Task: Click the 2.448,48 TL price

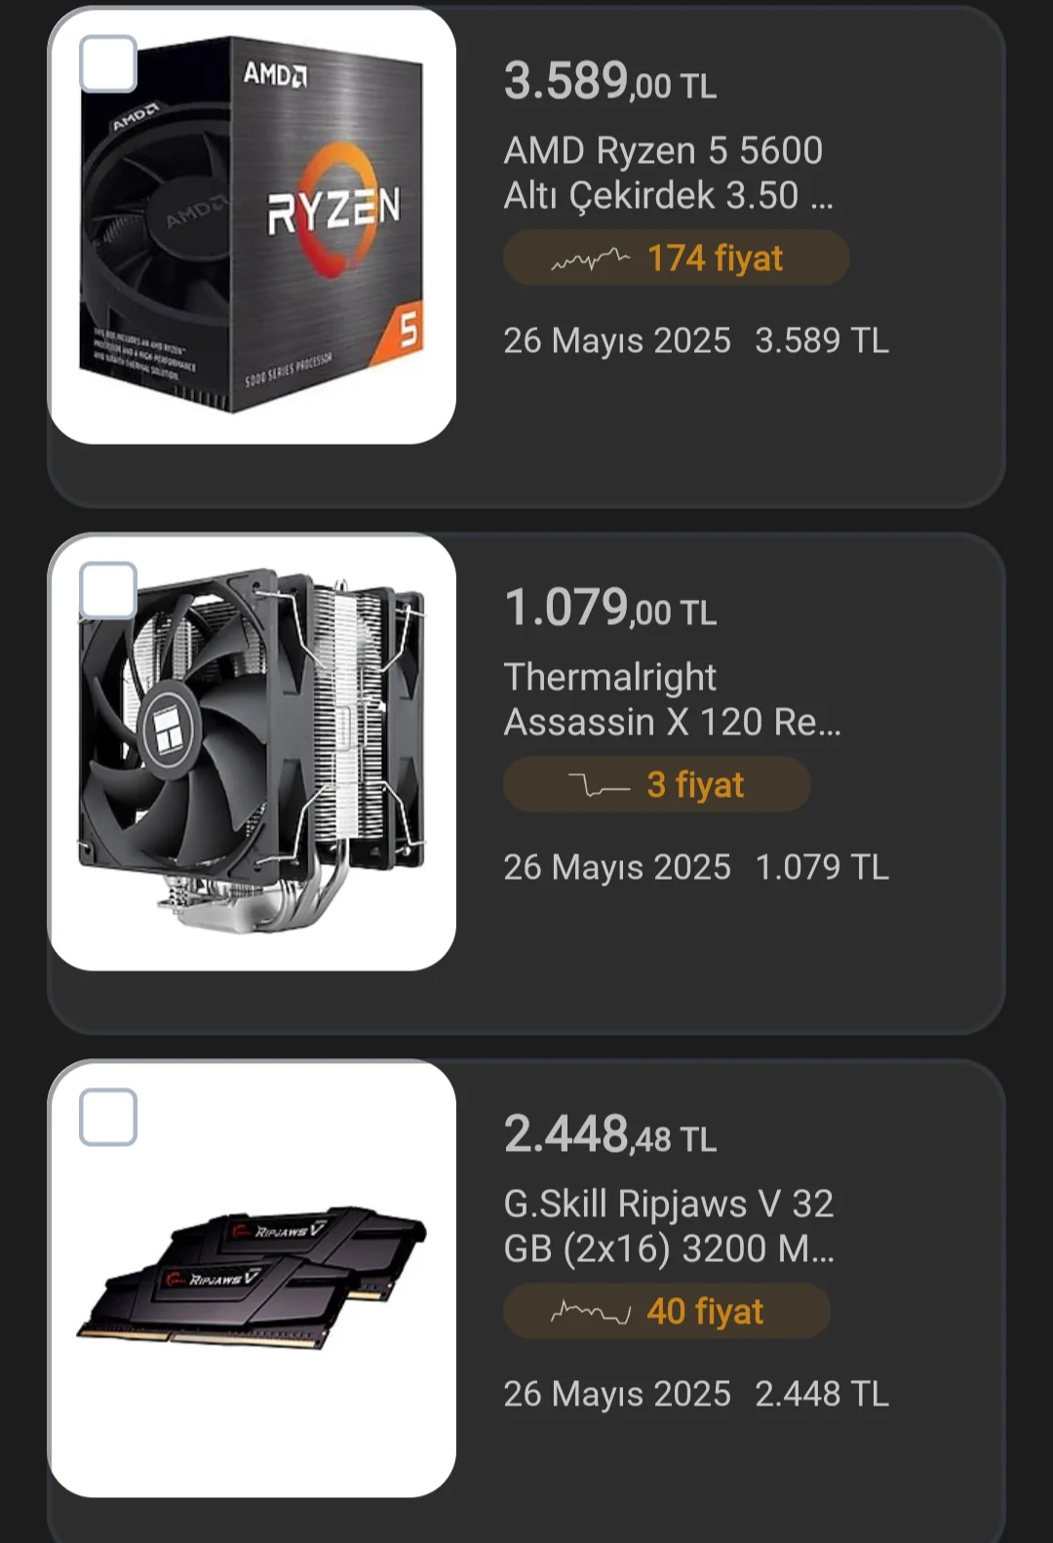Action: tap(610, 1134)
